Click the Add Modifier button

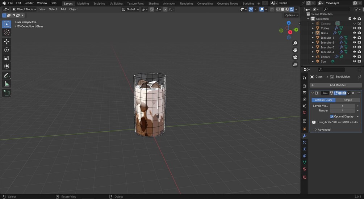(336, 85)
